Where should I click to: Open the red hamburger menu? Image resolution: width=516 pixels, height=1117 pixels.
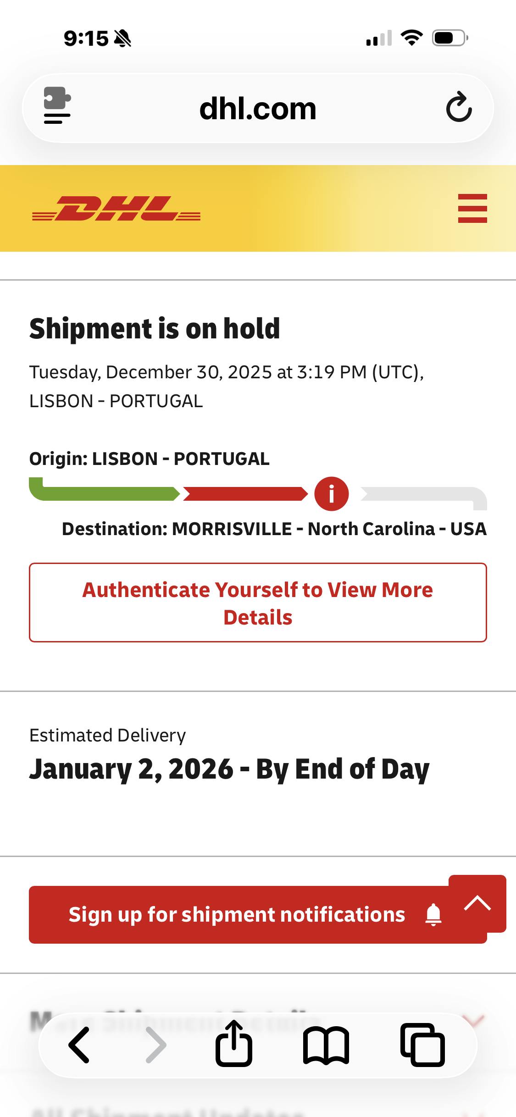click(472, 209)
